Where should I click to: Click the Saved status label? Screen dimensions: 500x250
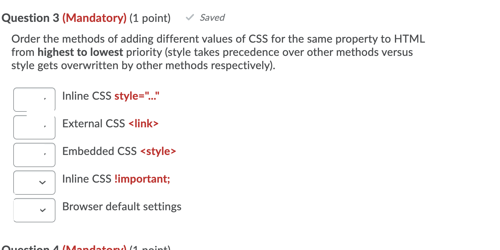tap(212, 18)
